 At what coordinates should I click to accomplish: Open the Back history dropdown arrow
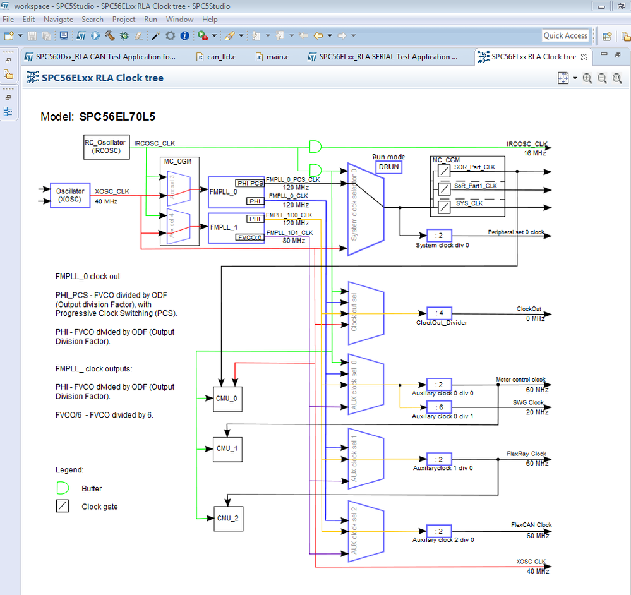tap(330, 36)
